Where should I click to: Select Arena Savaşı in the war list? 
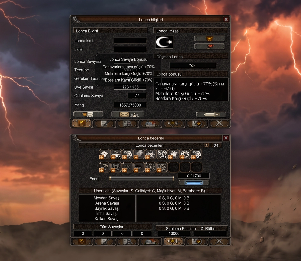tap(107, 203)
